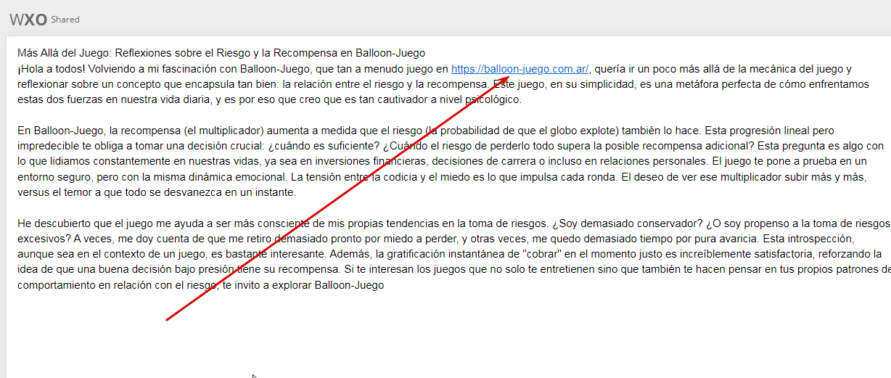Click the paragraph starting 'En Balloon-Juego, la recompensa'
Screen dimensions: 891x378
pos(451,162)
